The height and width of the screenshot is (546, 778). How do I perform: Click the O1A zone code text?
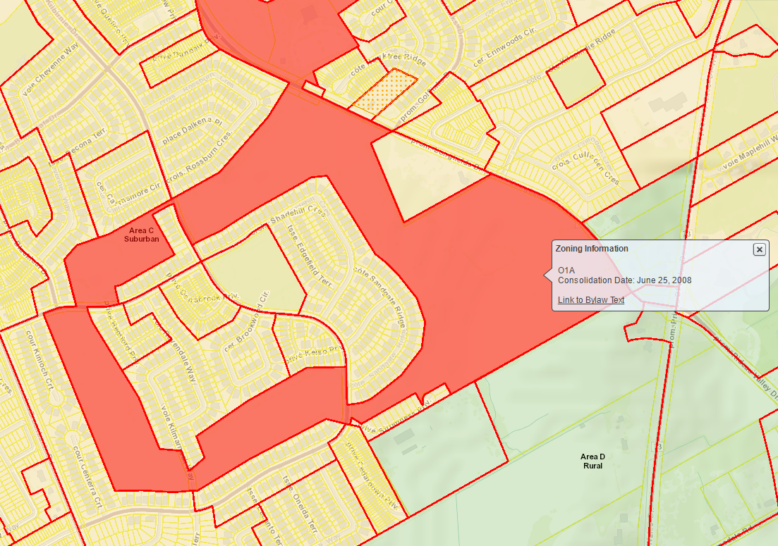coord(566,270)
